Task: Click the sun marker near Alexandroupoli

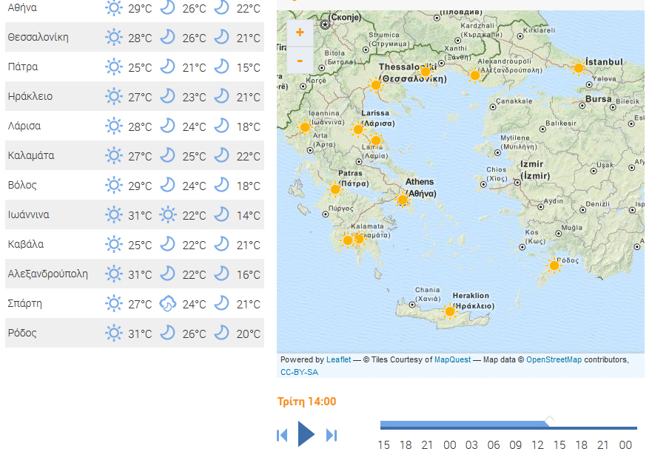Action: click(x=474, y=75)
